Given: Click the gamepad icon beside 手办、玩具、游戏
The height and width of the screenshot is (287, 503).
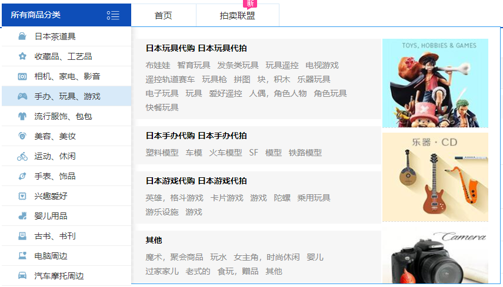Looking at the screenshot, I should (22, 96).
